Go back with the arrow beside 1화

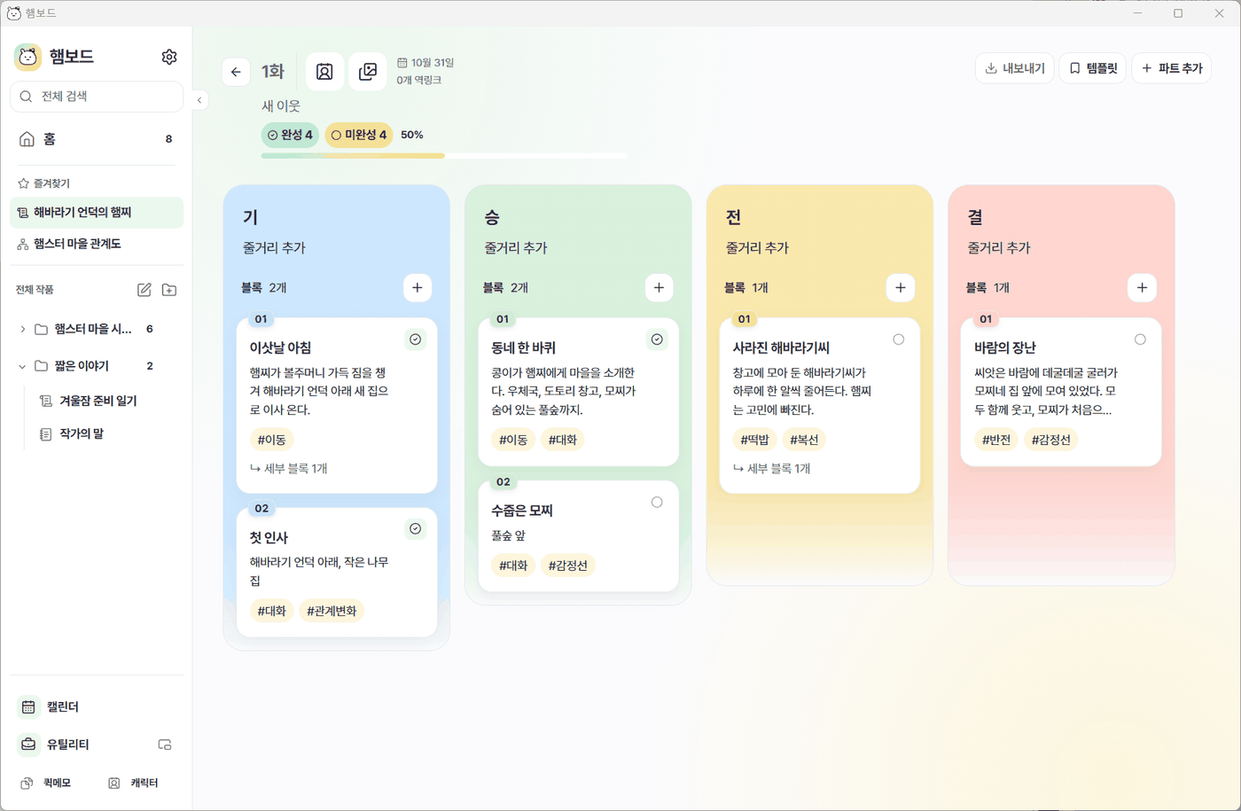tap(236, 72)
